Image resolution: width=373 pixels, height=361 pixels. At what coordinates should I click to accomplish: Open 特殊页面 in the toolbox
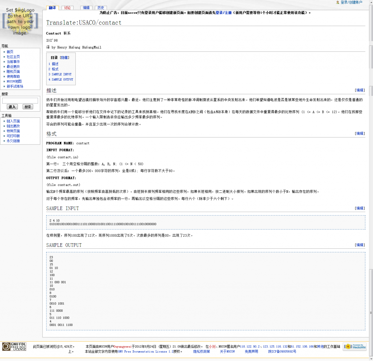click(x=13, y=131)
